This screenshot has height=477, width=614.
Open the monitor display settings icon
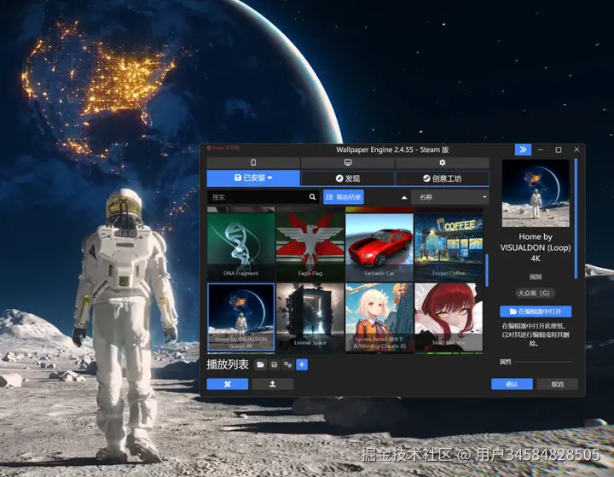pos(348,162)
